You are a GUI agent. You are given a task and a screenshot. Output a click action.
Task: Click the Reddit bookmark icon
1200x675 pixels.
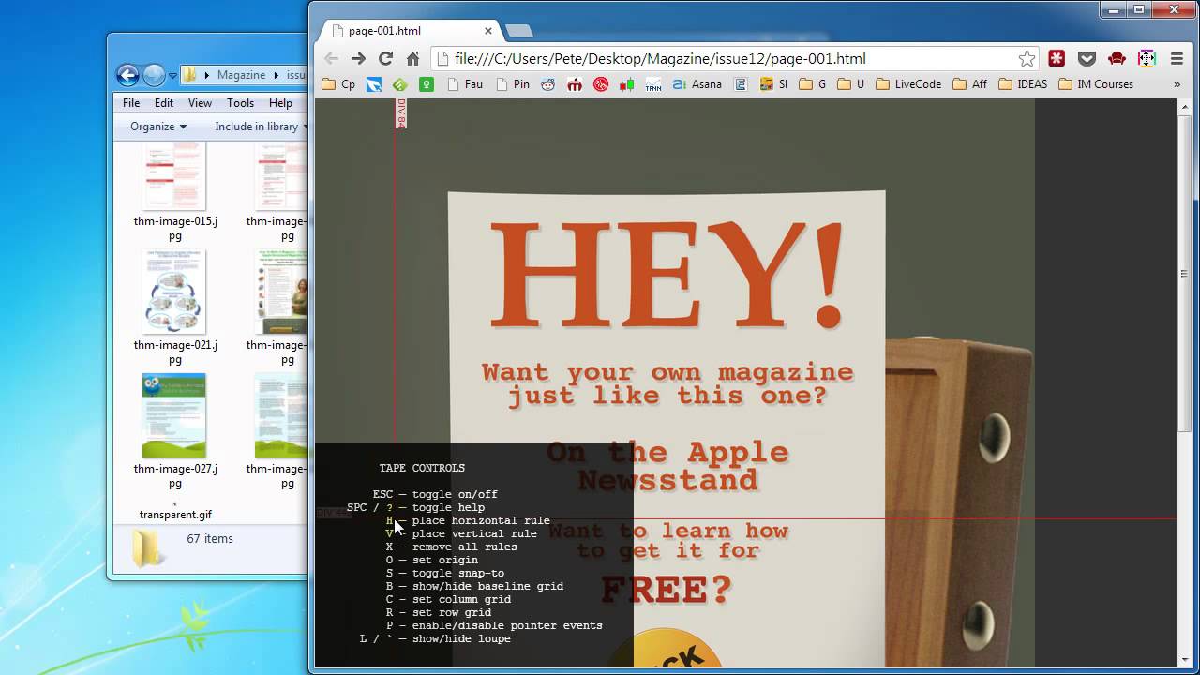click(x=547, y=84)
